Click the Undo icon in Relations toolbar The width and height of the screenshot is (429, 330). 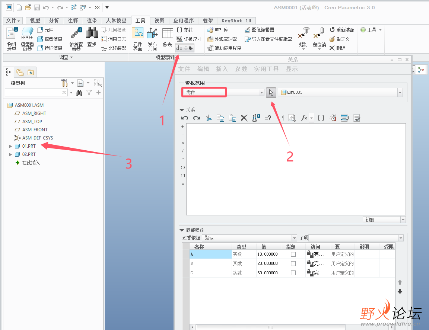click(185, 118)
